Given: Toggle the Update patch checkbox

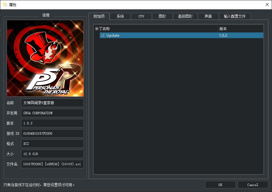Looking at the screenshot, I should [103, 35].
